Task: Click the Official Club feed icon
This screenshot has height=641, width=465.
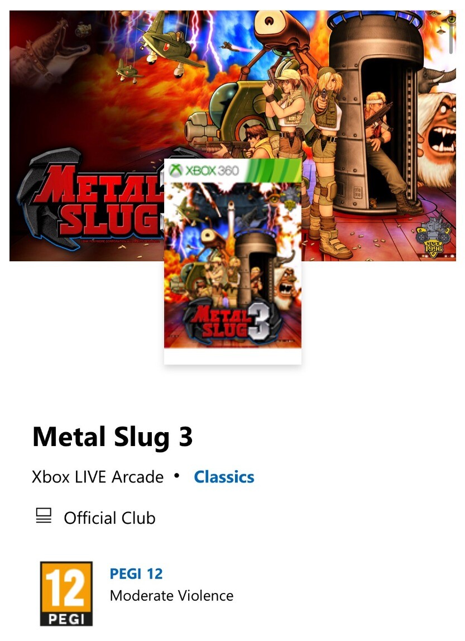Action: pos(44,515)
